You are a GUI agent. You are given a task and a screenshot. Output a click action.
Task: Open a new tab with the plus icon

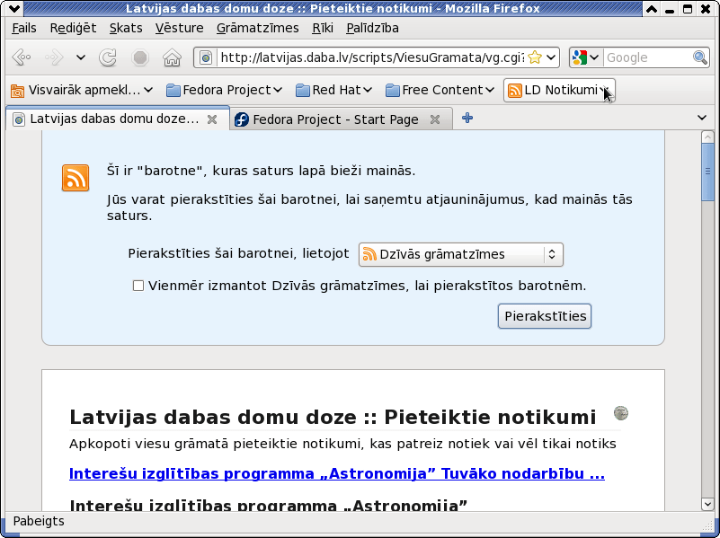pos(467,119)
